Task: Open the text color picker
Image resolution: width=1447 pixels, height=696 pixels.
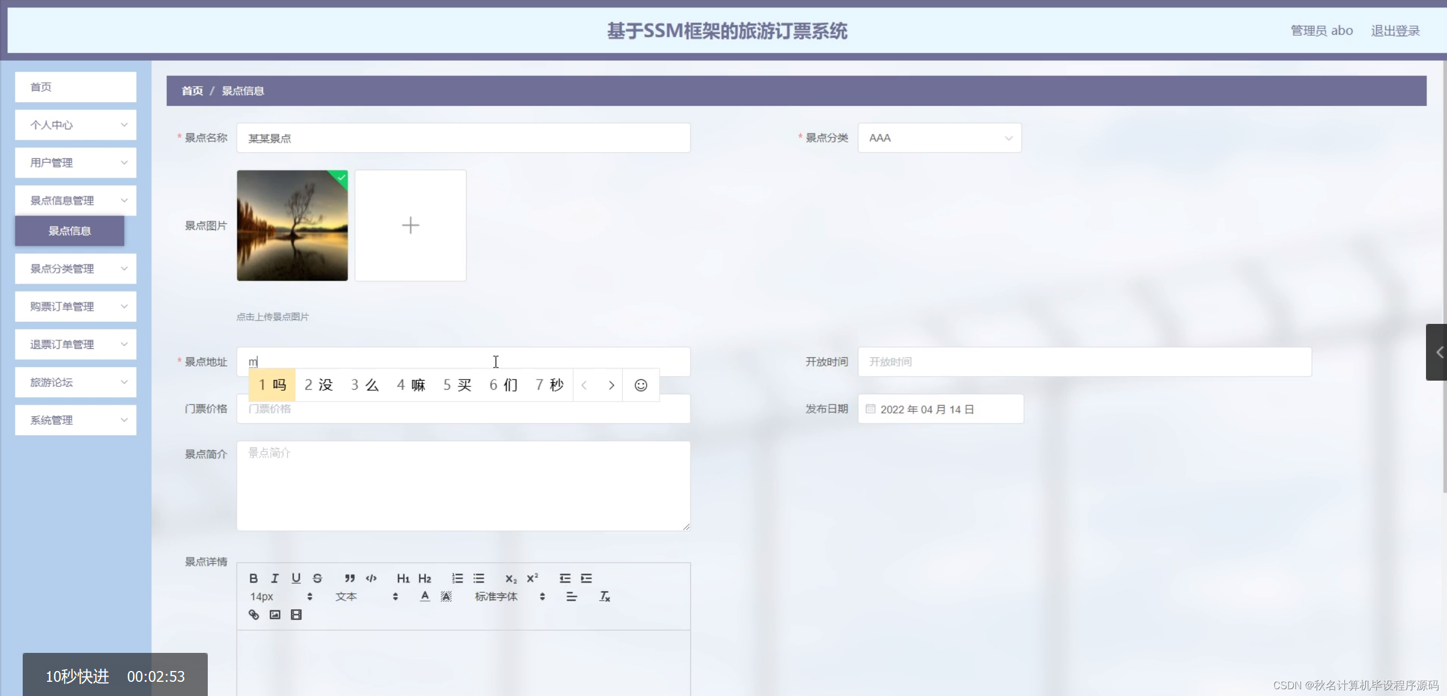Action: pos(425,596)
